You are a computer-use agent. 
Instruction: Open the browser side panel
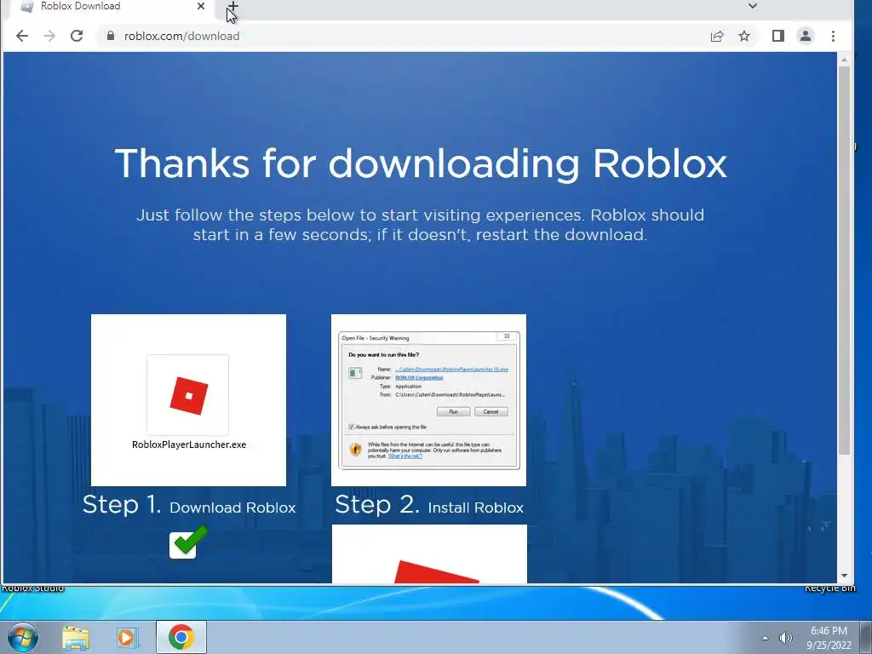778,36
